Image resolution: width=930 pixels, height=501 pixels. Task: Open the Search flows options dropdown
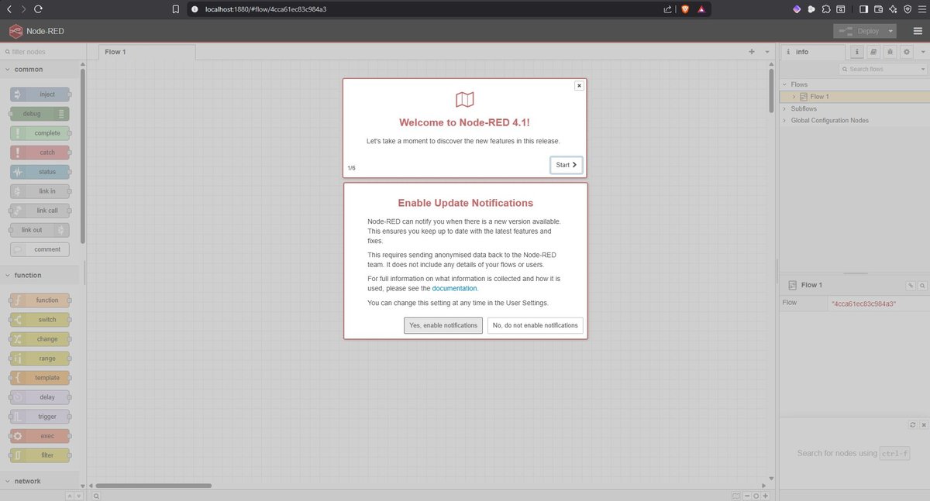[x=921, y=69]
